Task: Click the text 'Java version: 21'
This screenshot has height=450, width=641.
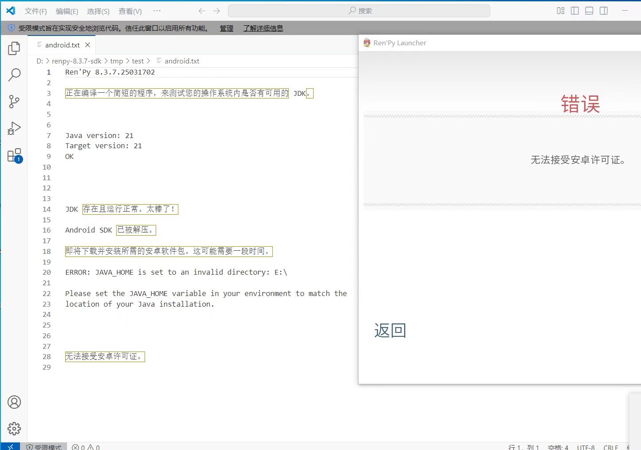Action: click(x=99, y=135)
